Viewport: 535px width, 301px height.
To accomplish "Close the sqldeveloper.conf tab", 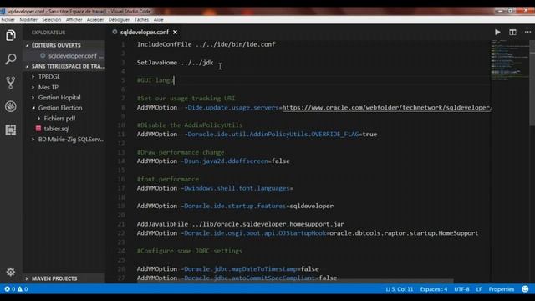I will pos(175,32).
